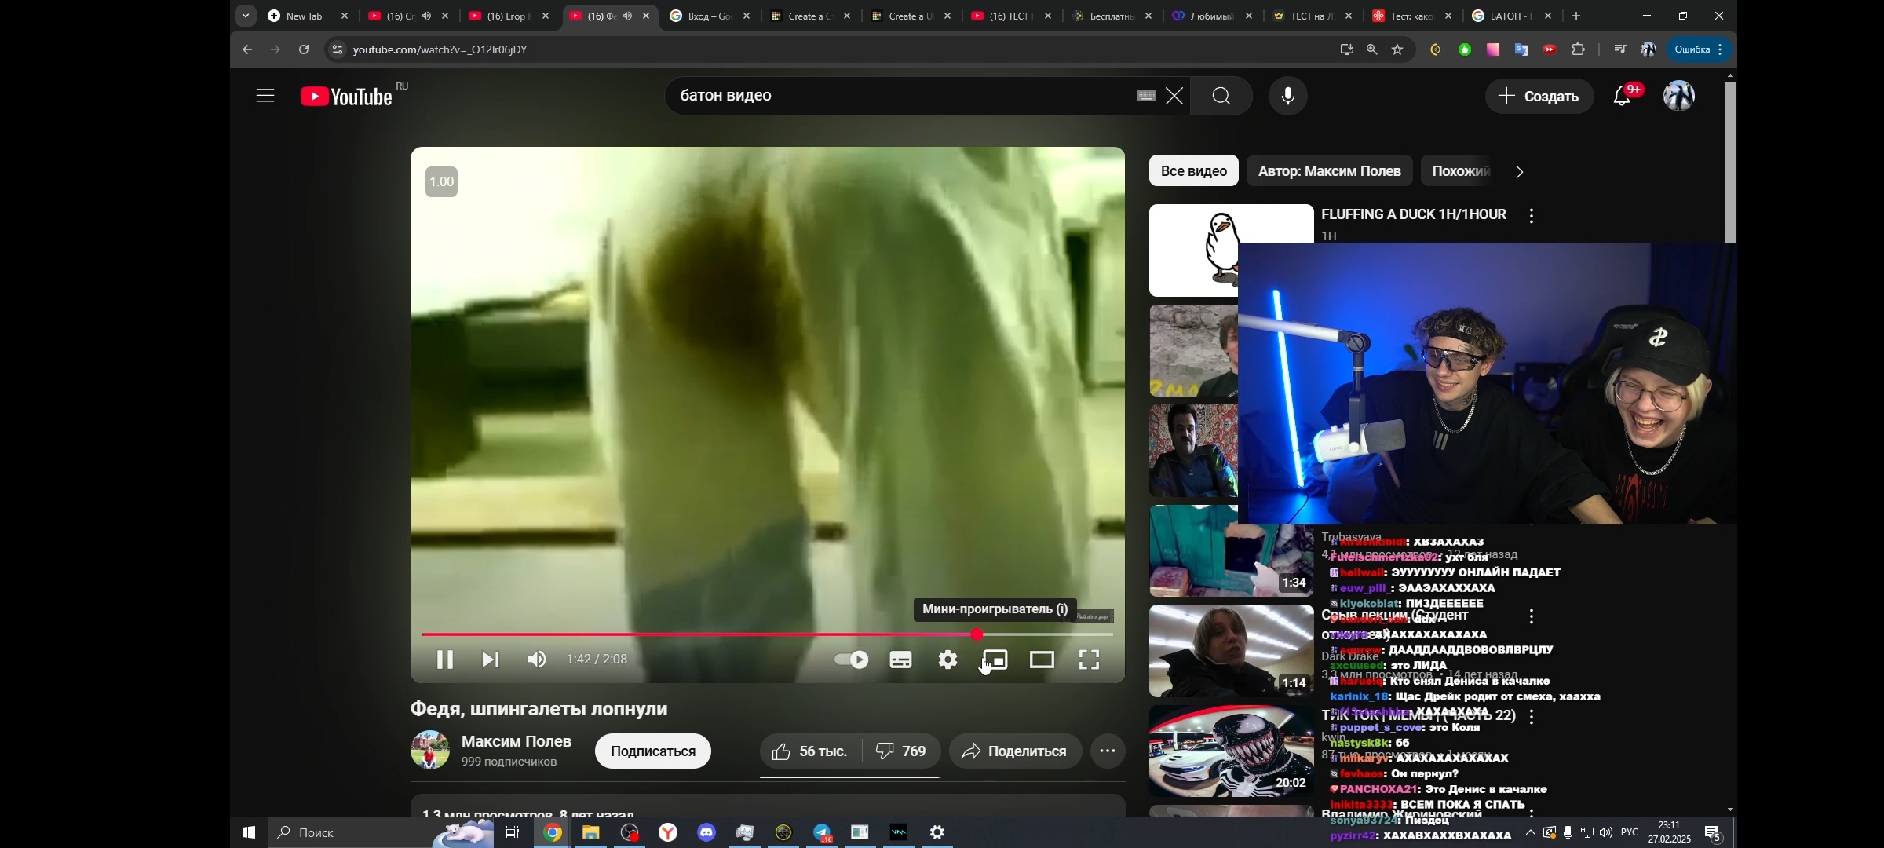Show more filter chips with the arrow

click(1520, 172)
